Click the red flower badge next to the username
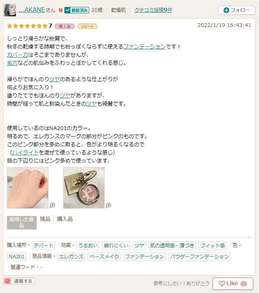Viewport: 259px width, 293px height. point(61,10)
